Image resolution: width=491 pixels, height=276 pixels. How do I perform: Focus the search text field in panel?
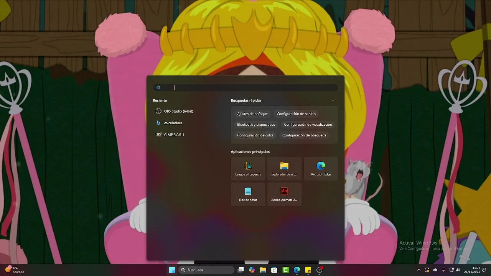tap(245, 88)
